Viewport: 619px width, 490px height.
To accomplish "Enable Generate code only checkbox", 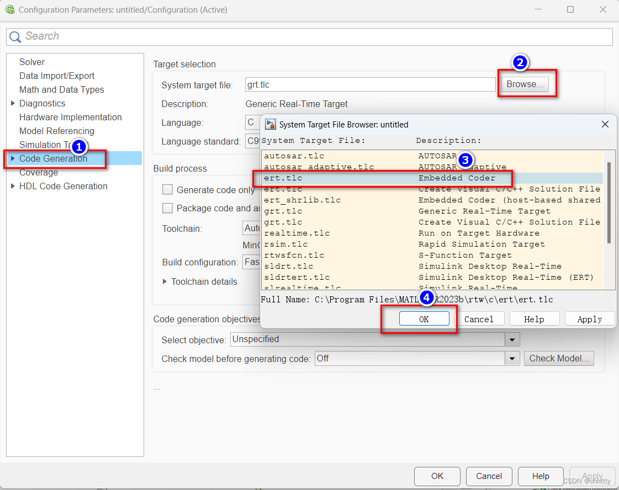I will [x=168, y=190].
